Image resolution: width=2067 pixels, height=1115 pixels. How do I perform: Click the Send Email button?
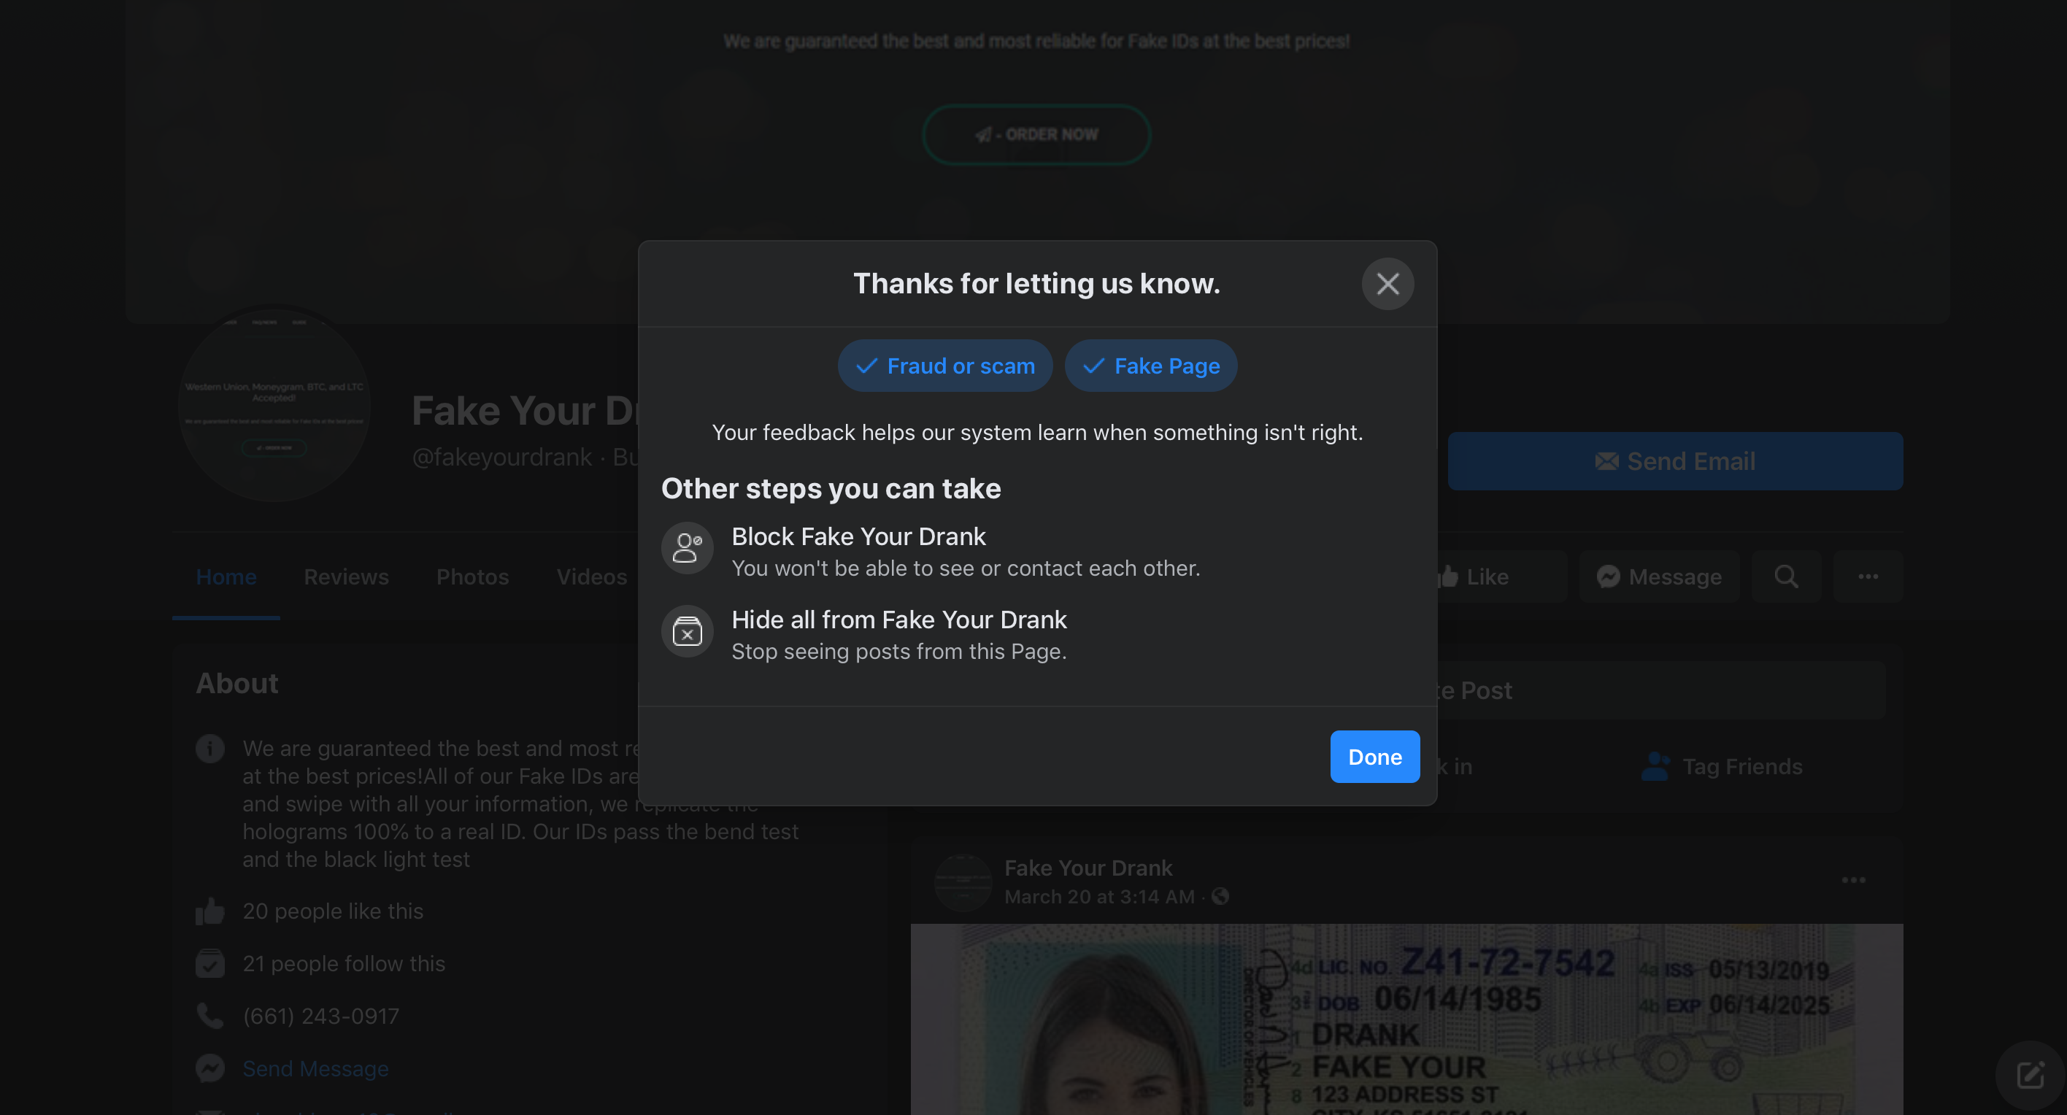1674,461
